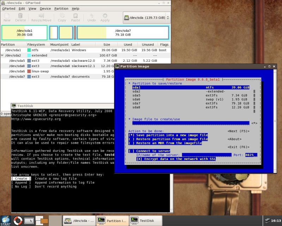Screen dimensions: 282x226
Task: Choose the [ Append ] log option in TestDisk
Action: pyautogui.click(x=21, y=183)
